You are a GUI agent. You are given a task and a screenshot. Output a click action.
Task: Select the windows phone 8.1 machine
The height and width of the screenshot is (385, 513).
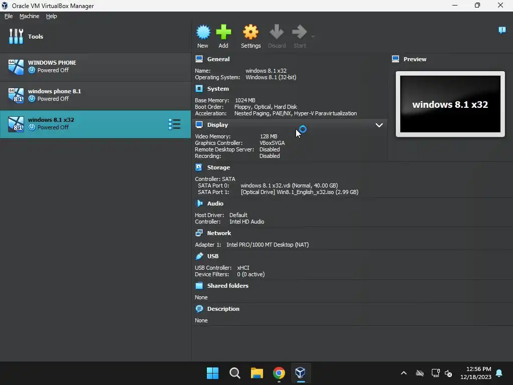(95, 95)
